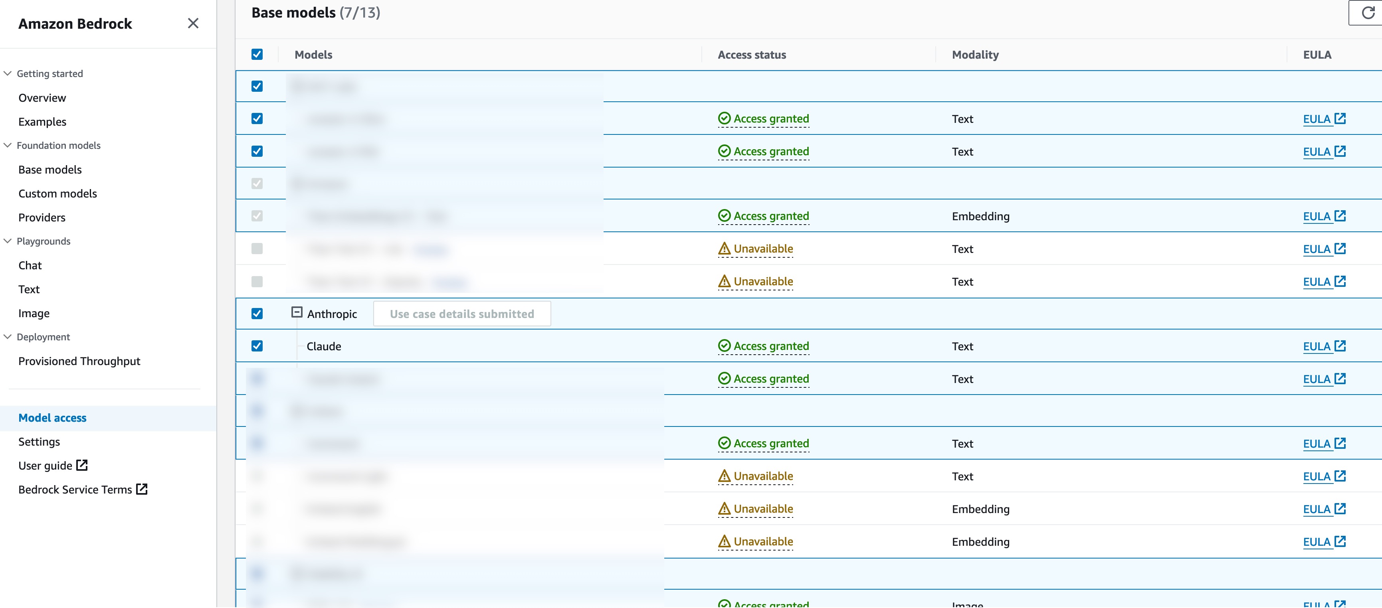1382x608 pixels.
Task: Click Use case details submitted button
Action: coord(461,314)
